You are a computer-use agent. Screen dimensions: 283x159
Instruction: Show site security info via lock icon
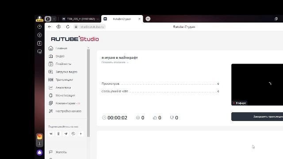click(76, 26)
